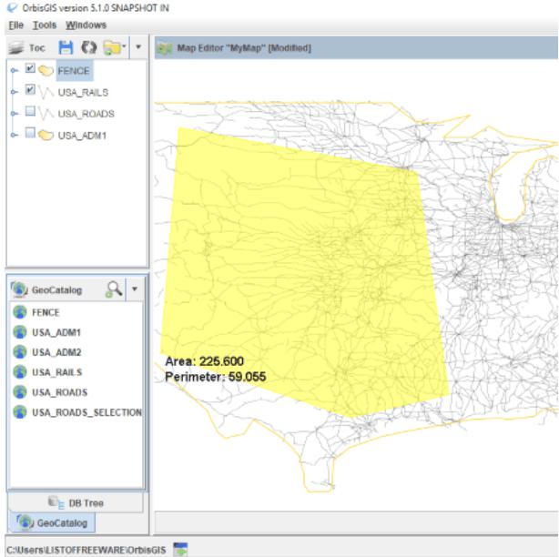Switch to the DB Tree tab

[x=76, y=502]
